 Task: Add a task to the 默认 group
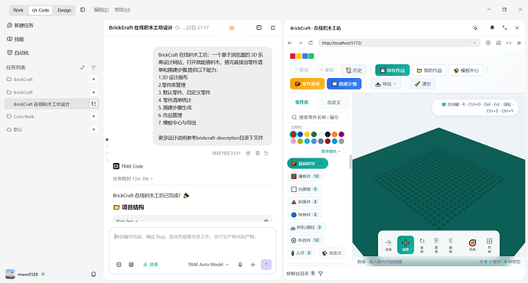click(93, 129)
